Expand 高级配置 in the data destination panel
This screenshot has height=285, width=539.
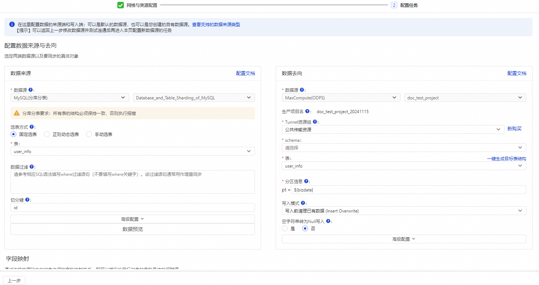pos(404,239)
